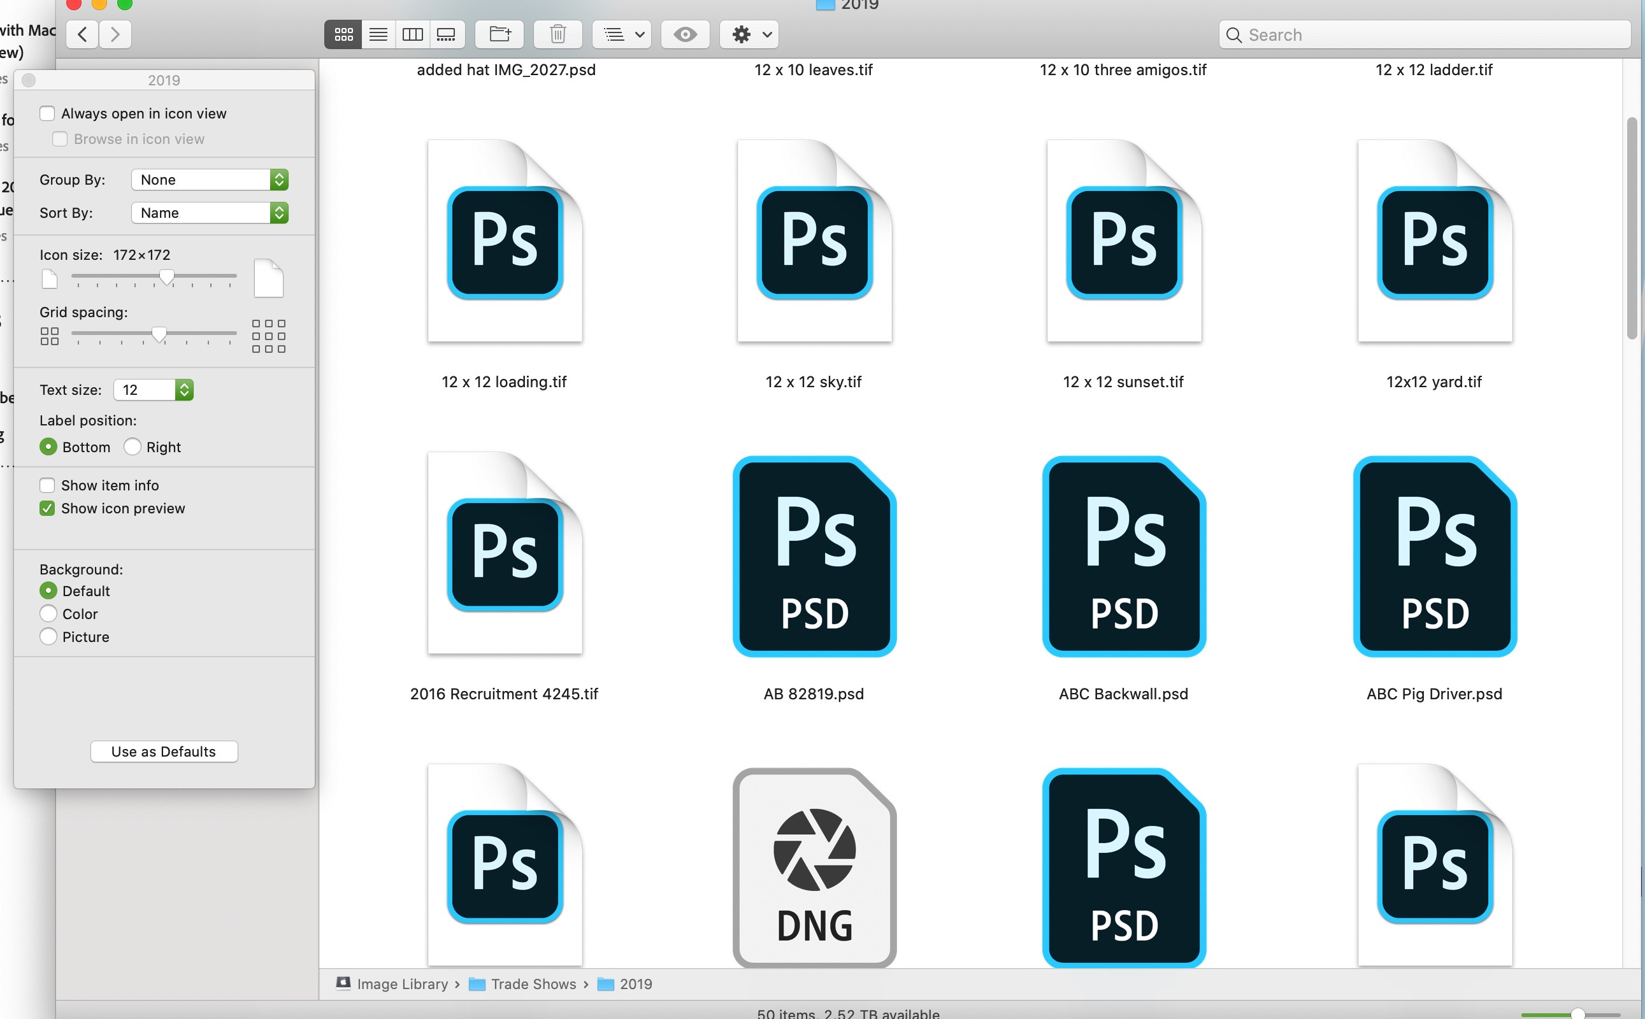
Task: Open the grouping options in the toolbar
Action: [x=621, y=34]
